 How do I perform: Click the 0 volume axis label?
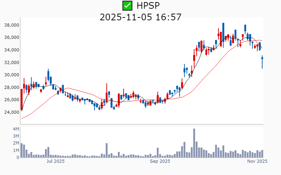(18, 157)
